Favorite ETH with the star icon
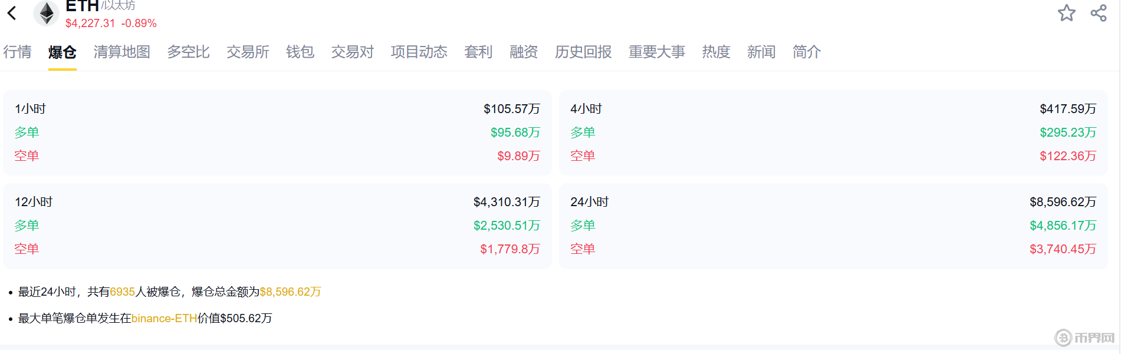Screen dimensions: 1121x354 tap(1066, 13)
